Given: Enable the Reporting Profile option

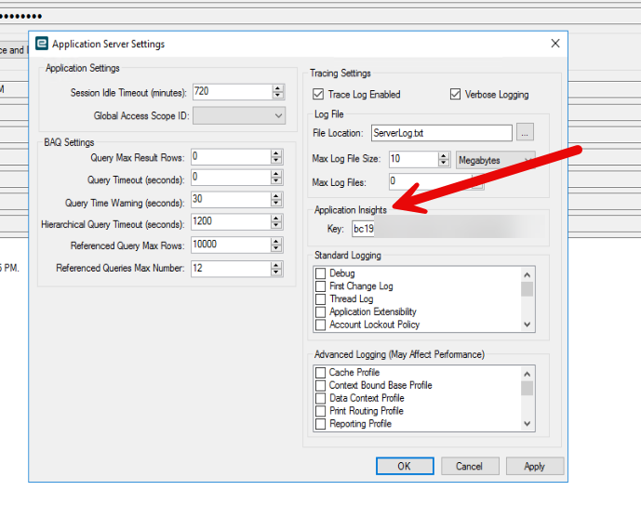Looking at the screenshot, I should pos(320,424).
